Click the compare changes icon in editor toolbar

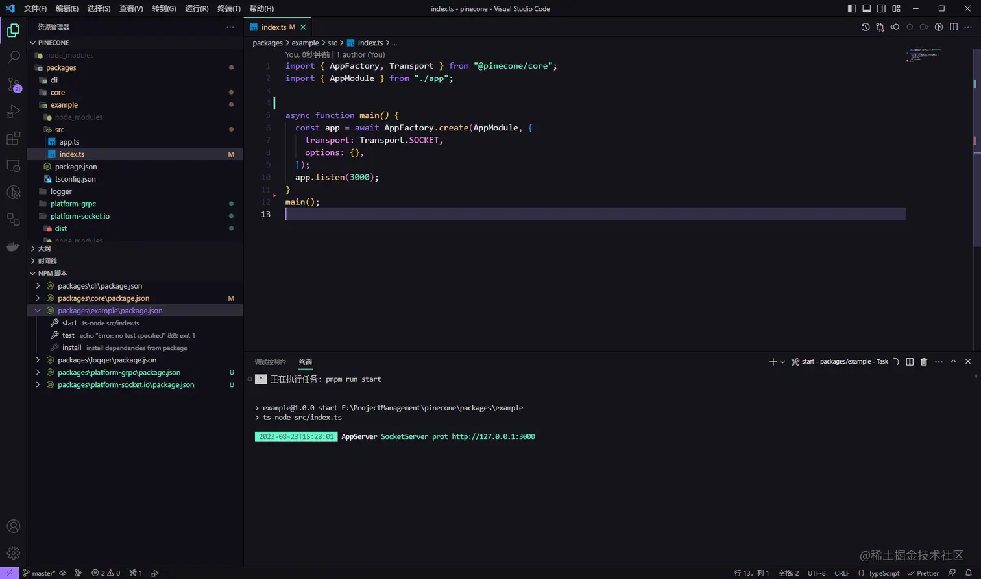click(880, 27)
